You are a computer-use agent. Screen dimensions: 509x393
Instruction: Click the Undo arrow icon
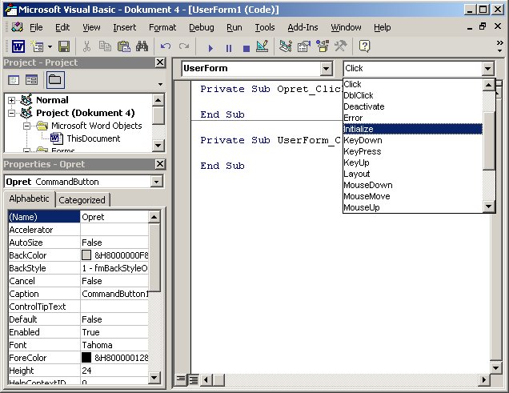coord(166,46)
